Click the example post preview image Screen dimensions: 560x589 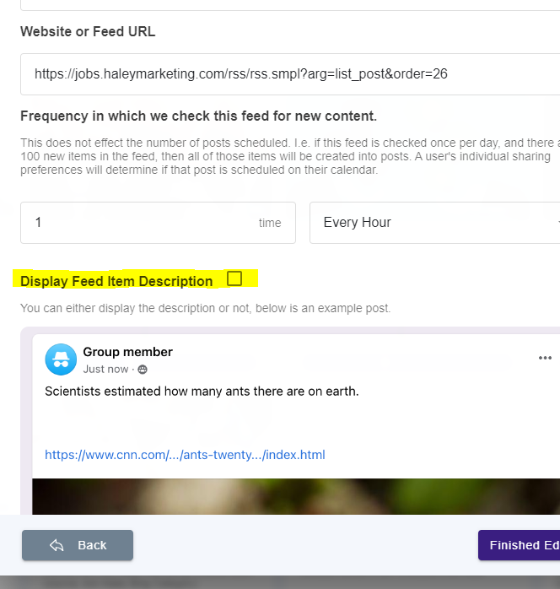click(296, 496)
